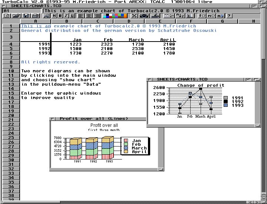Screen dimensions: 267x204
Task: Copy the selection with the toolbar icon right of the scissors
Action: coord(144,16)
